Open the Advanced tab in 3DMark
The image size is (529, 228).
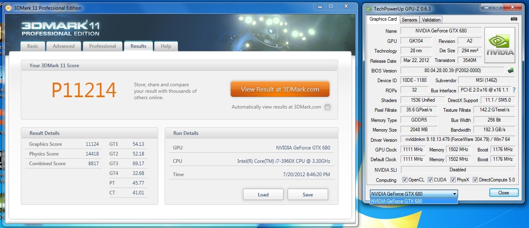64,46
